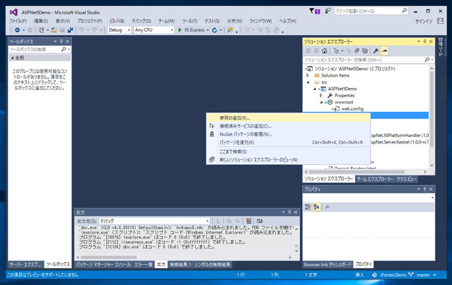Switch to the クラス ビュー tab
452x285 pixels.
pos(406,179)
